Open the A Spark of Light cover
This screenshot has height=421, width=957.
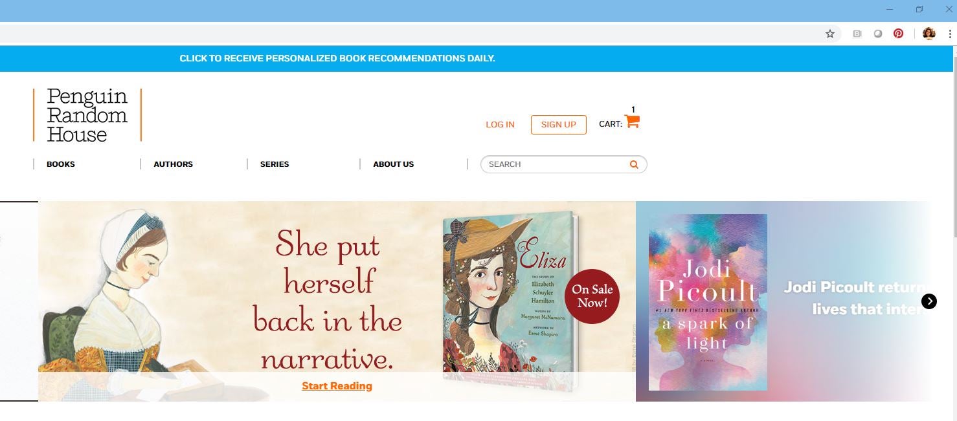(x=708, y=302)
